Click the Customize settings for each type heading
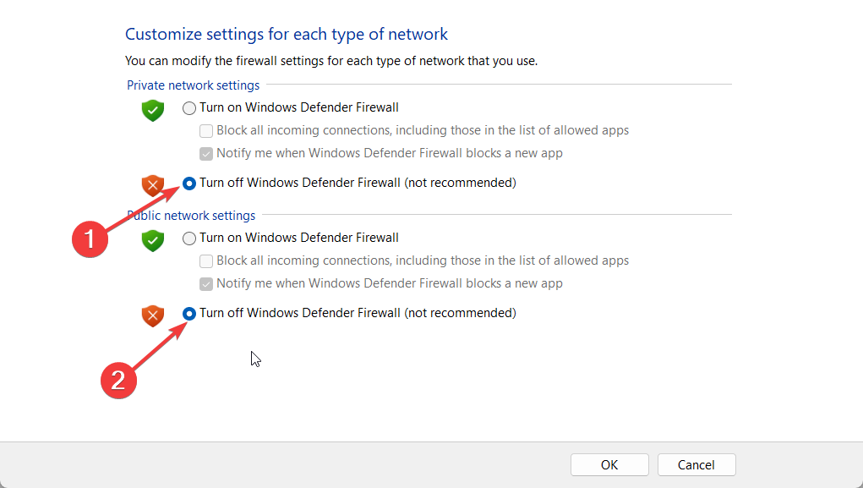This screenshot has width=863, height=488. (287, 35)
